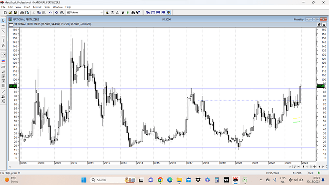Toggle the tile windows layout icon
The image size is (329, 185).
(163, 12)
